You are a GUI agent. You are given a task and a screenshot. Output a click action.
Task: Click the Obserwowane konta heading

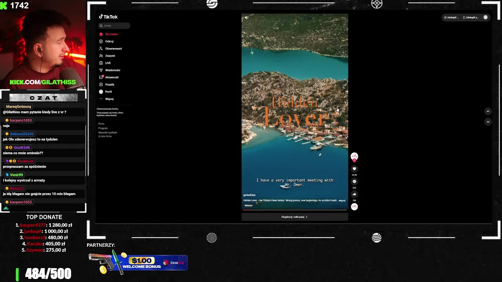[107, 109]
